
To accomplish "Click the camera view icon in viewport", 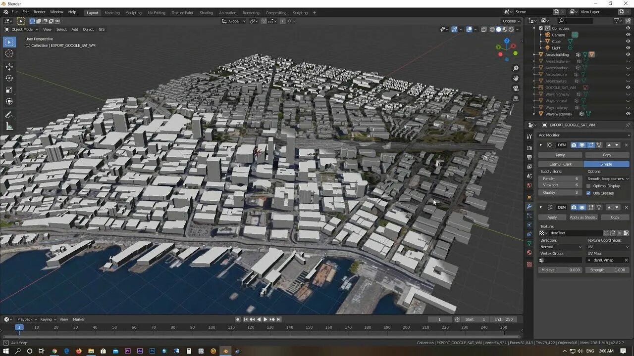I will pos(516,88).
